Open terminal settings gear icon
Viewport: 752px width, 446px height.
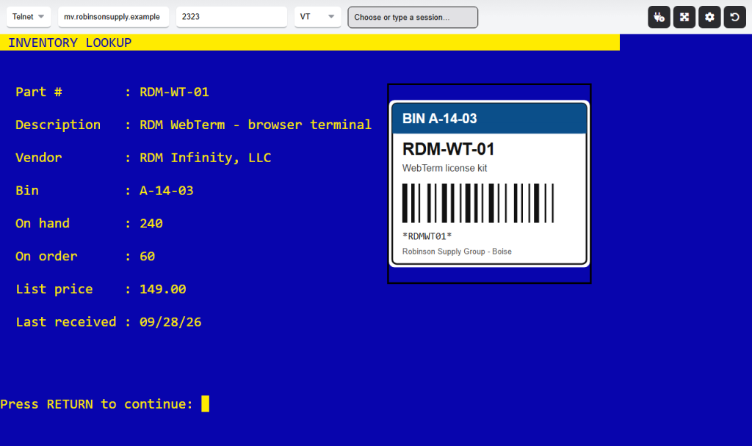(709, 18)
